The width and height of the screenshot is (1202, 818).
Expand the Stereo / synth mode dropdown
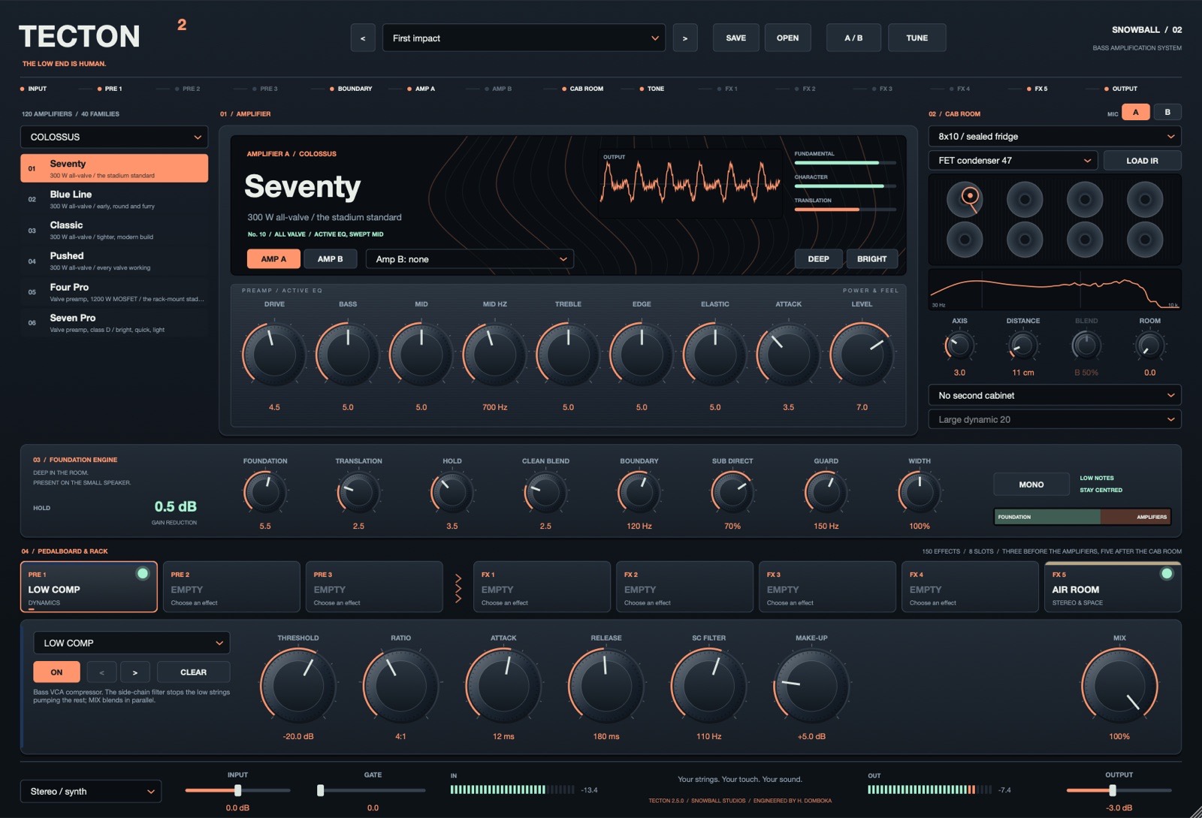[x=91, y=791]
